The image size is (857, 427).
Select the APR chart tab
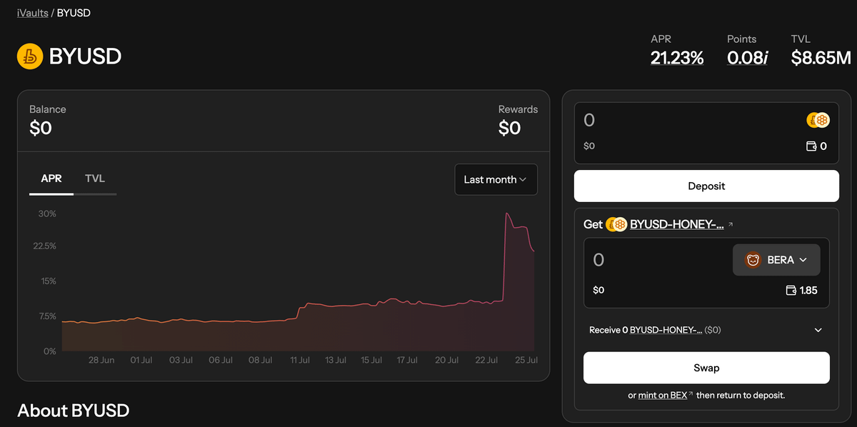[51, 178]
